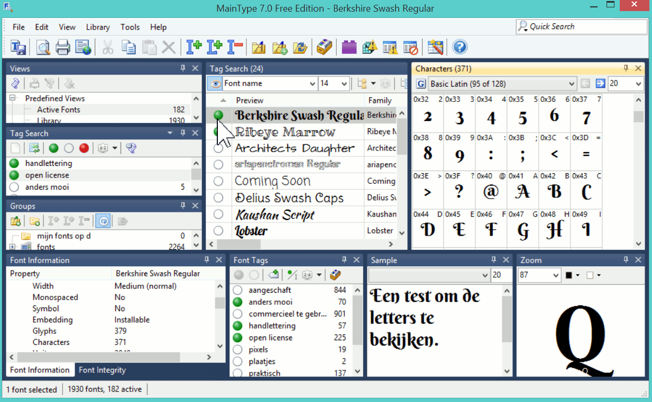Open the white background color swatch in Zoom

592,275
